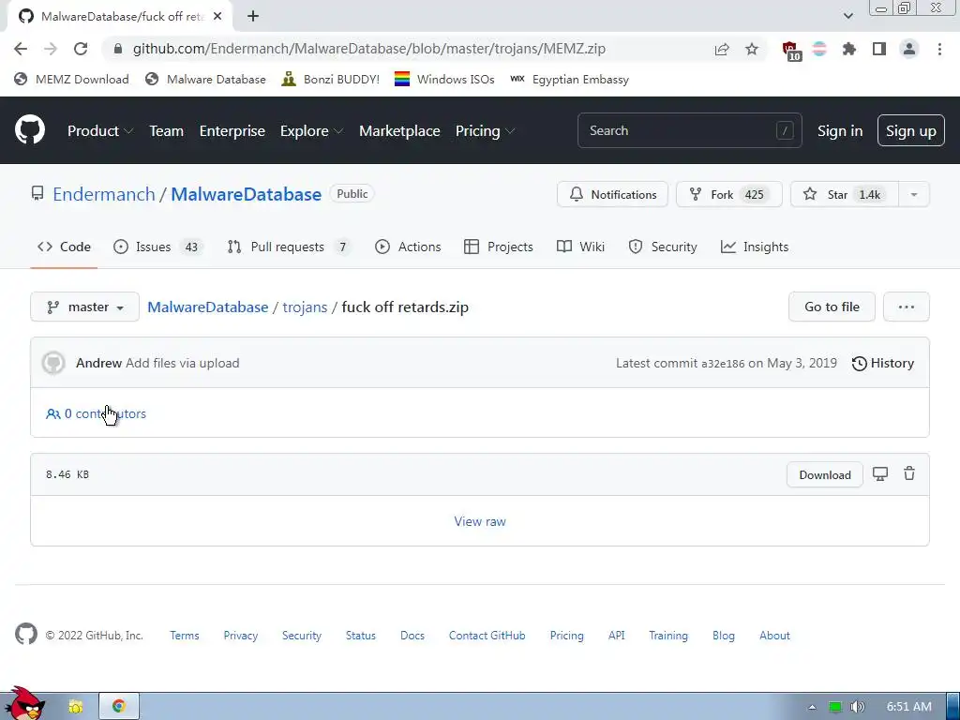The image size is (960, 720).
Task: Open Marketplace in the header
Action: [x=399, y=131]
